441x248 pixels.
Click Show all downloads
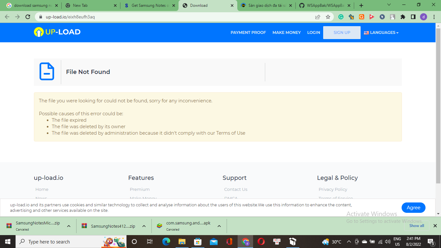[417, 226]
